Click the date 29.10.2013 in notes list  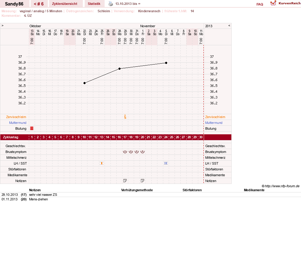pos(10,195)
